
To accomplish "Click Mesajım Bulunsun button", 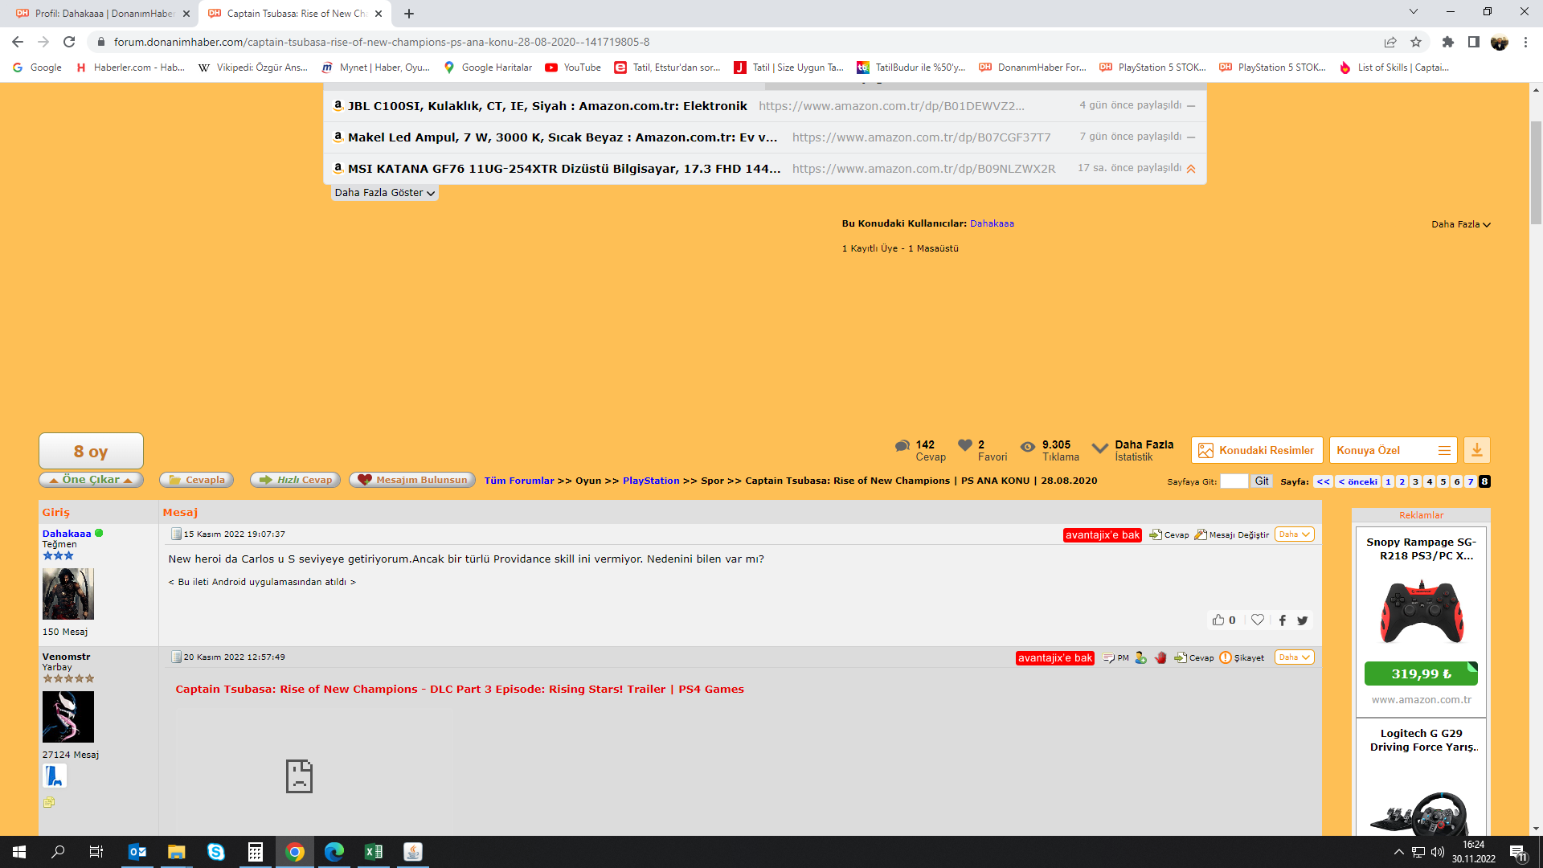I will coord(412,480).
